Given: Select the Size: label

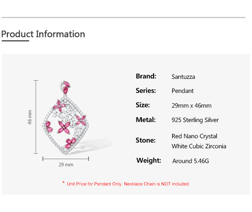Looking at the screenshot, I should (x=143, y=105).
